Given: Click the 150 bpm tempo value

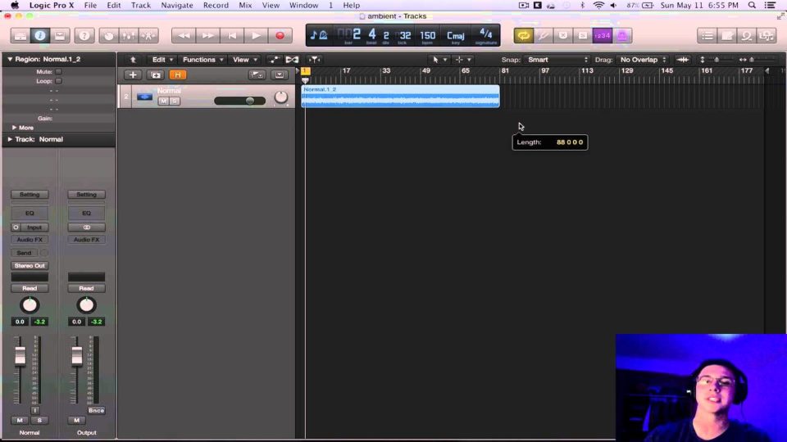Looking at the screenshot, I should (x=428, y=35).
